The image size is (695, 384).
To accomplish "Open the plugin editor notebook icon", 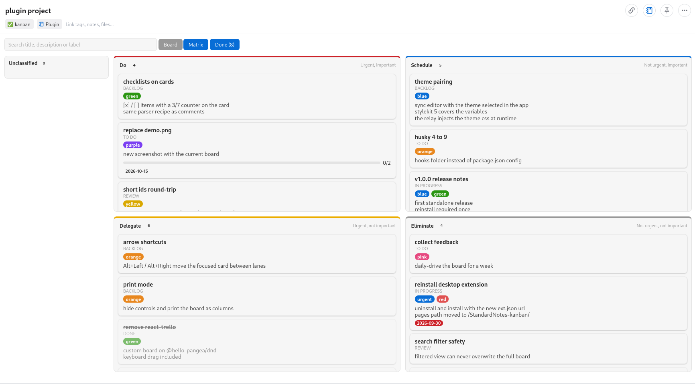I will coord(649,10).
